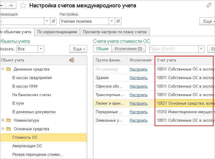Open the Учетная политика dropdown

click(112, 21)
